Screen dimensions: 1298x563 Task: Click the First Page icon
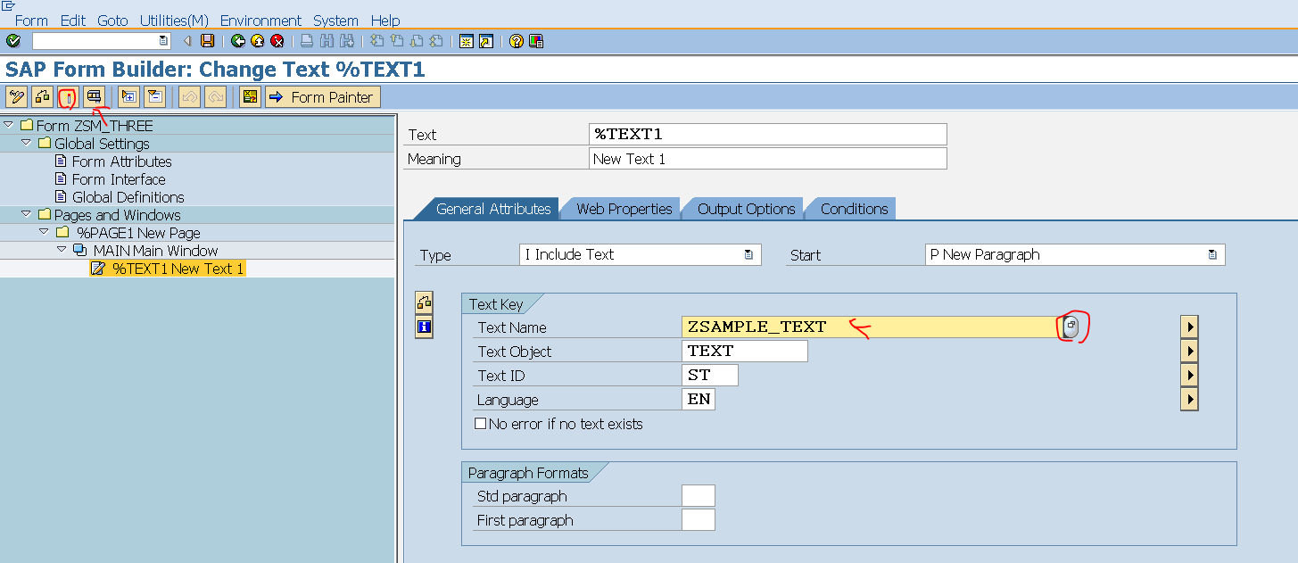[x=377, y=41]
